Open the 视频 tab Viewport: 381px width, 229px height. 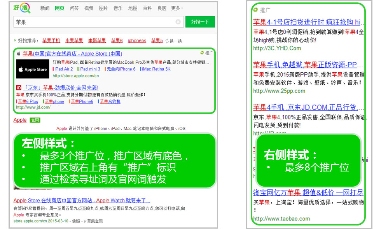(x=89, y=8)
